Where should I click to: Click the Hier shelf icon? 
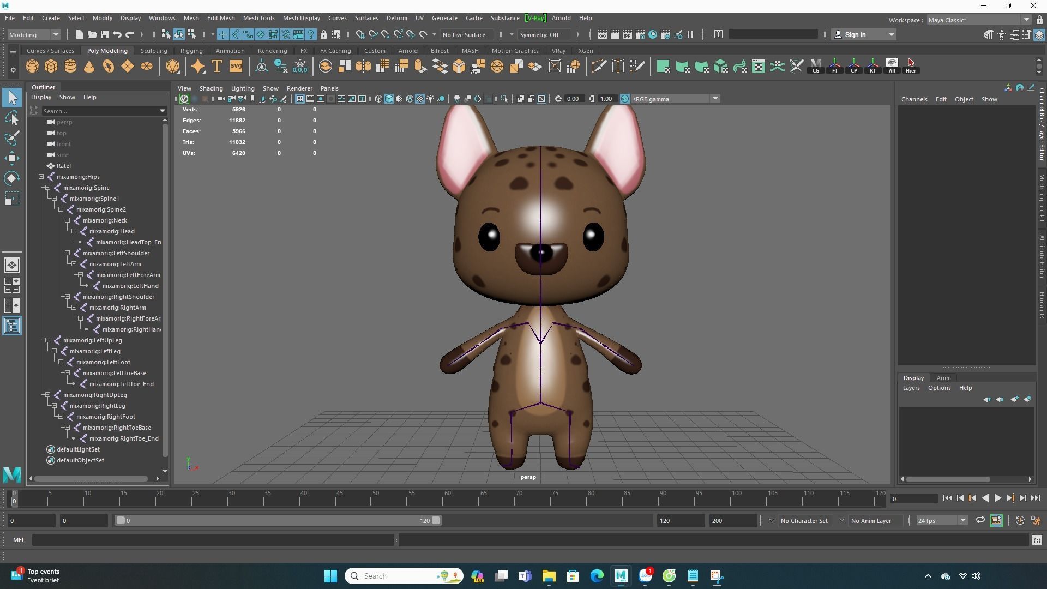click(911, 67)
